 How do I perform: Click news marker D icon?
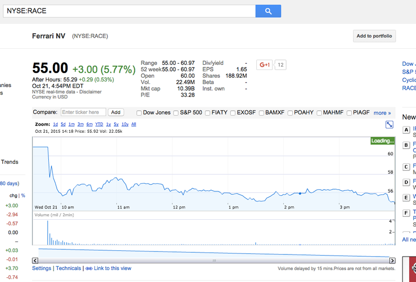pyautogui.click(x=406, y=182)
